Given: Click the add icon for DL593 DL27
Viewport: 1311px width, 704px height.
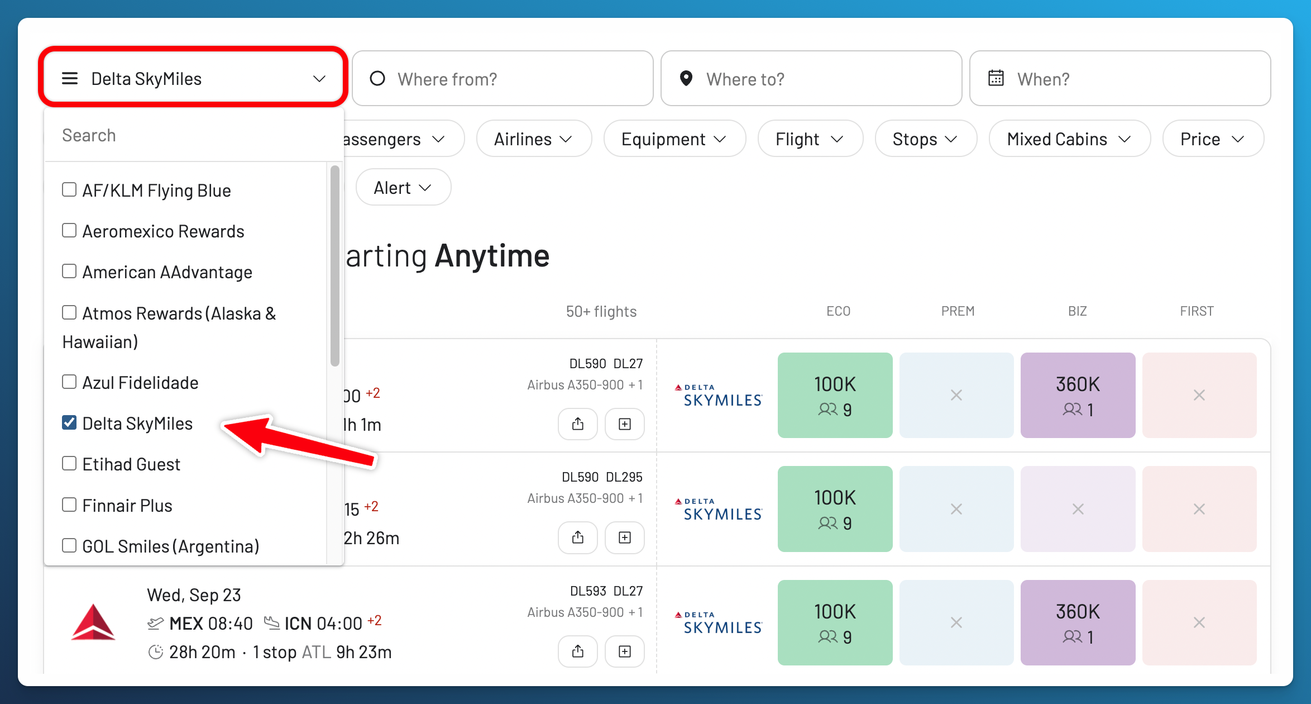Looking at the screenshot, I should click(625, 651).
